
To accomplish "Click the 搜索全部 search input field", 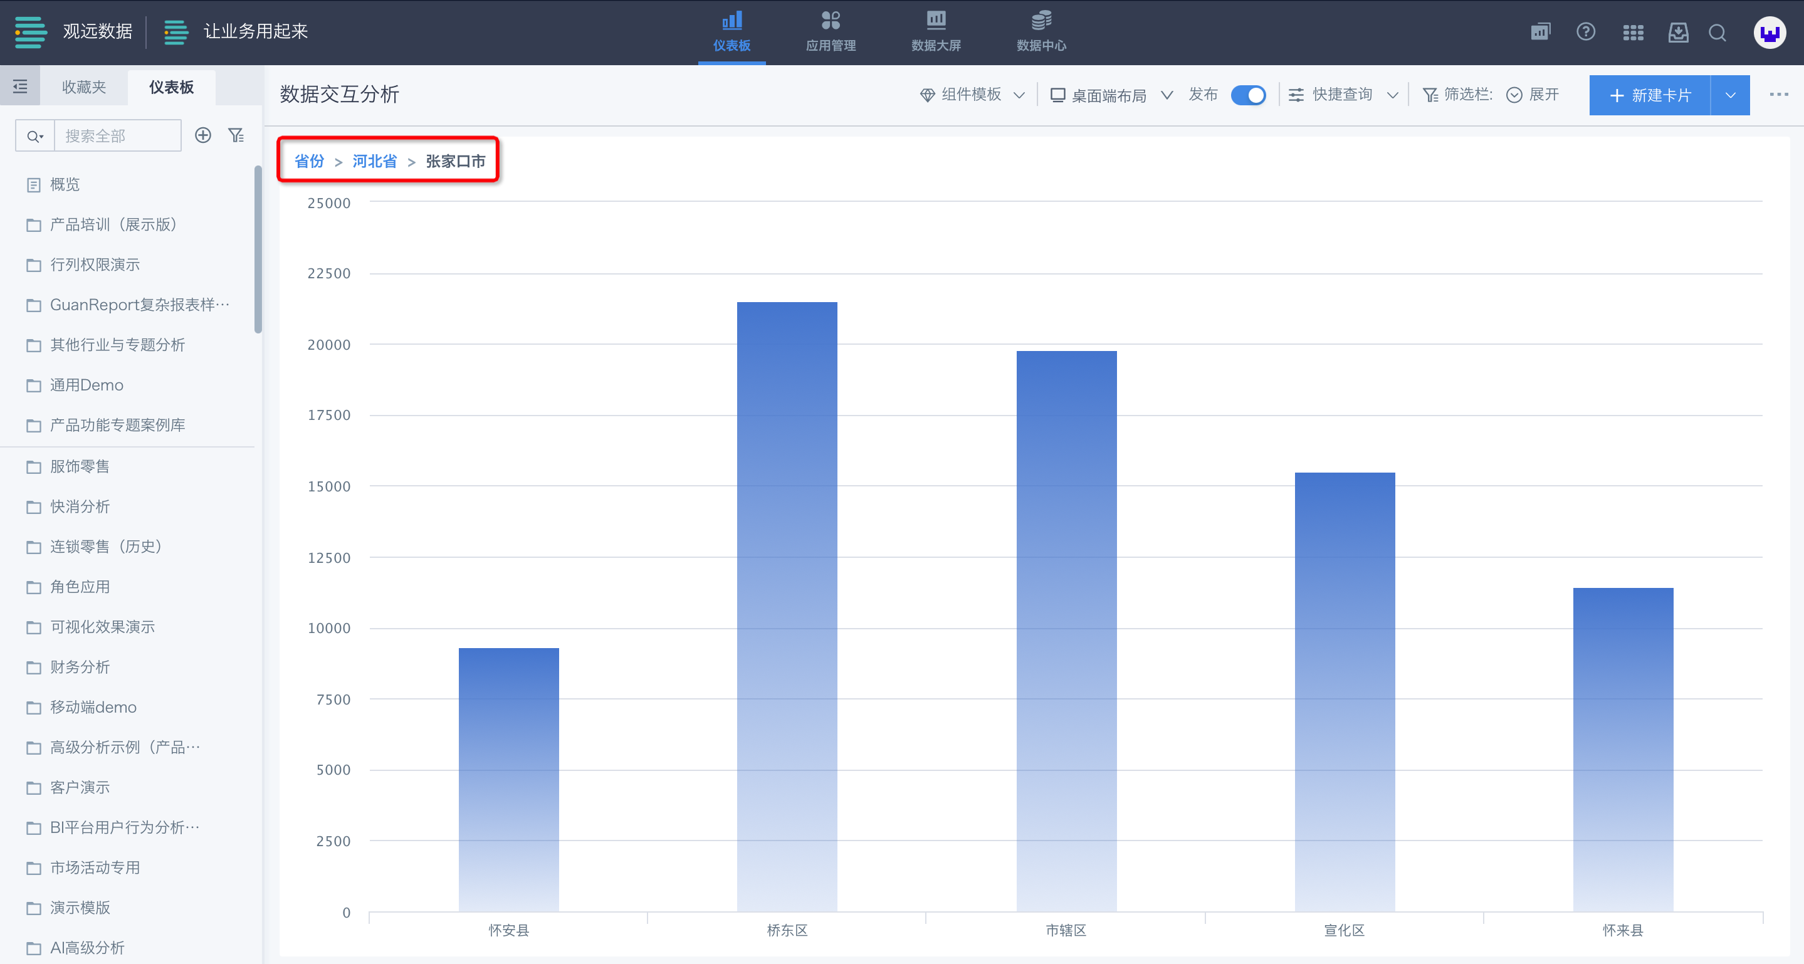I will coord(117,135).
